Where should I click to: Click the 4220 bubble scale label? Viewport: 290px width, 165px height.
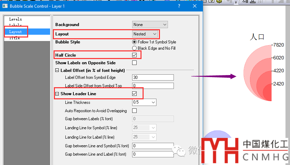(x=279, y=71)
